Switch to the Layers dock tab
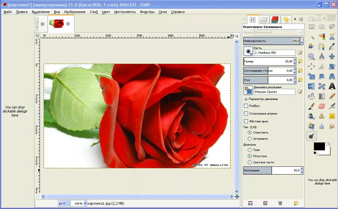This screenshot has height=209, width=338. click(264, 20)
